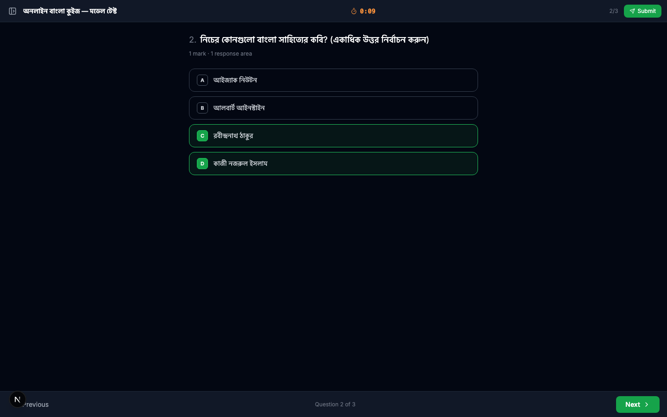Deselect the কাজী নজরুল ইসলাম answer option
667x417 pixels.
click(x=333, y=164)
